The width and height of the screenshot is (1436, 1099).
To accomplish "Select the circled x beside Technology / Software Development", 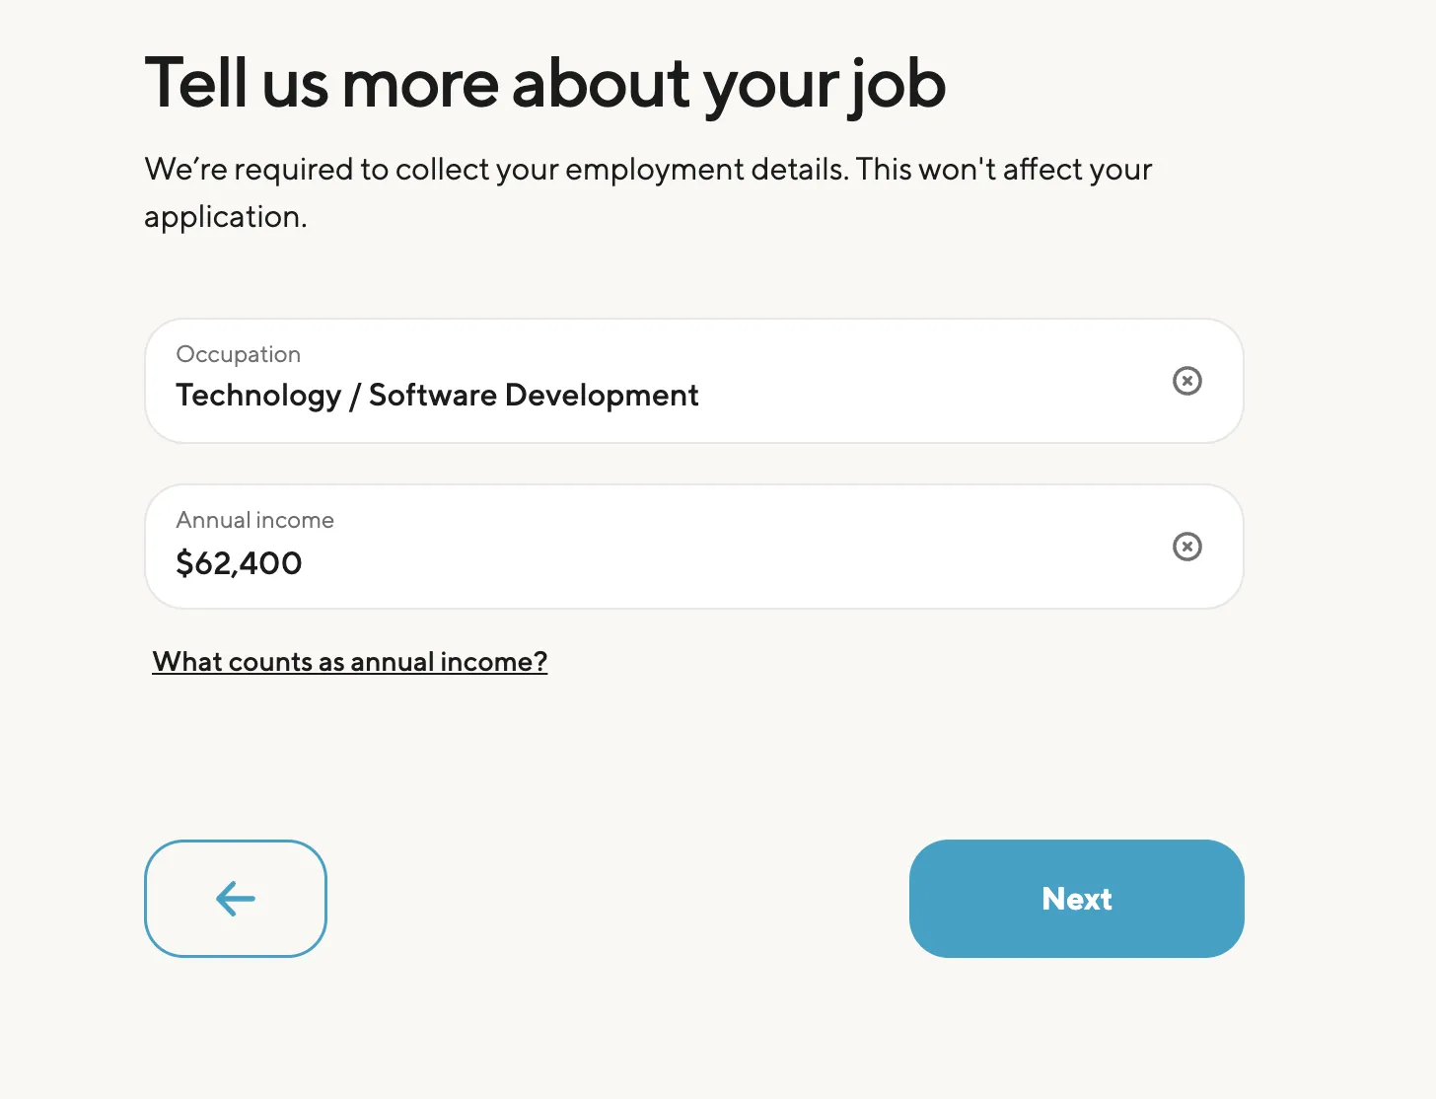I will click(1186, 381).
